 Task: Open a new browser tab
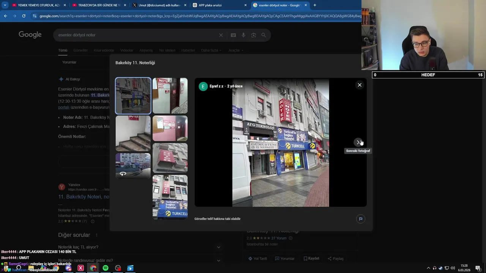point(315,5)
